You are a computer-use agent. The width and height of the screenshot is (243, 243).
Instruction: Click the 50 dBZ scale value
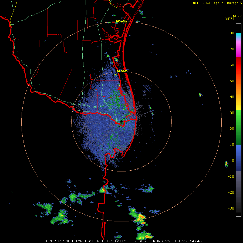[232, 81]
